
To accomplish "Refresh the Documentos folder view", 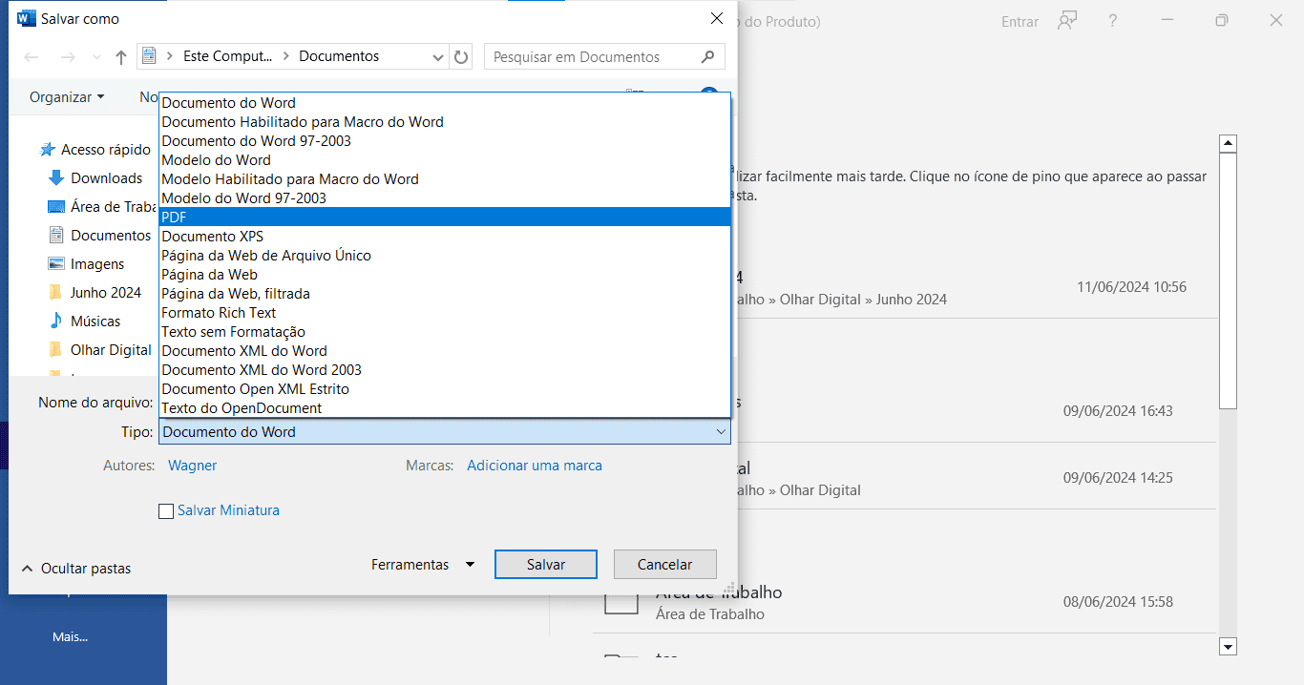I will pyautogui.click(x=461, y=56).
